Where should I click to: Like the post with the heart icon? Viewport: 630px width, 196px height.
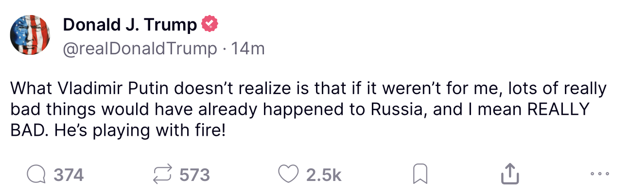288,175
